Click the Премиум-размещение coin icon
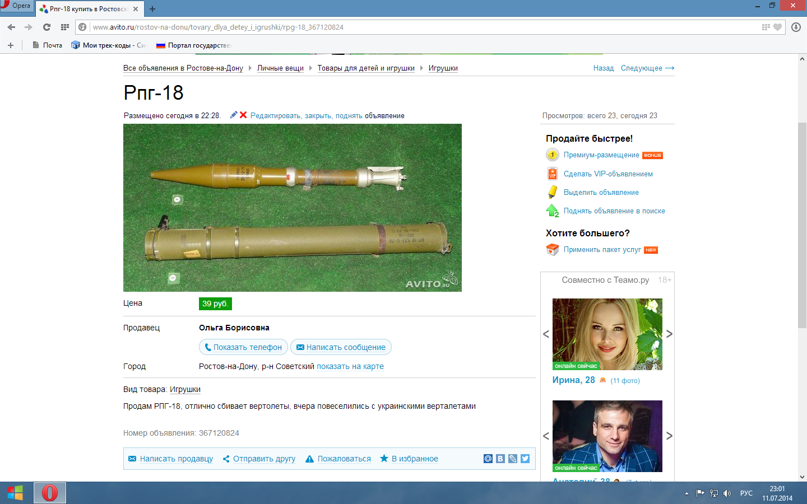 click(x=553, y=155)
